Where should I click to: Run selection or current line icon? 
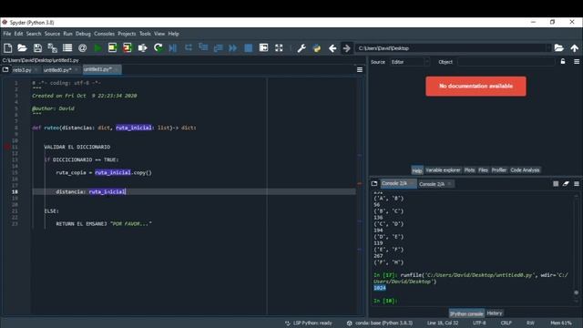[142, 48]
